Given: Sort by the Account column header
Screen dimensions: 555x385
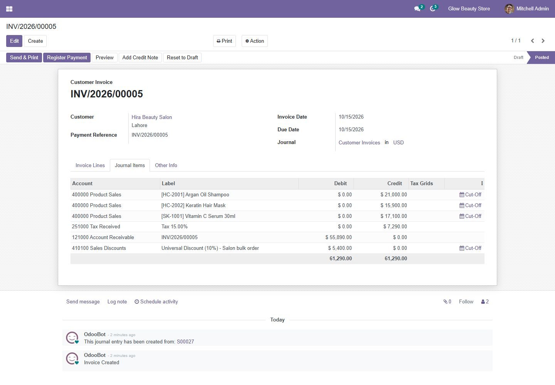Looking at the screenshot, I should tap(115, 184).
